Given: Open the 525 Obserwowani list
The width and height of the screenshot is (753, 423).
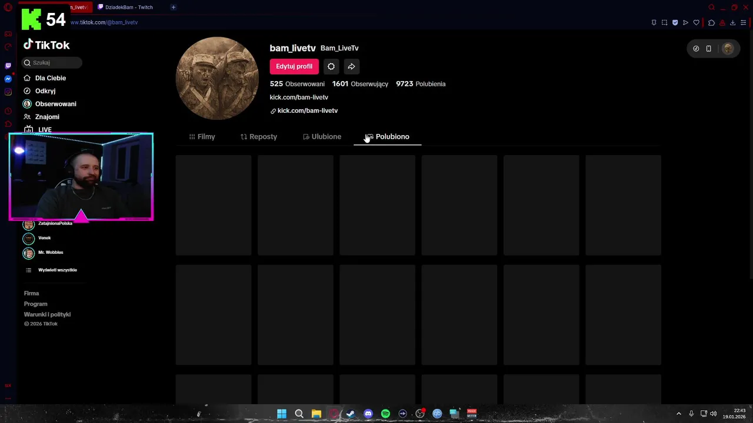Looking at the screenshot, I should click(x=297, y=84).
